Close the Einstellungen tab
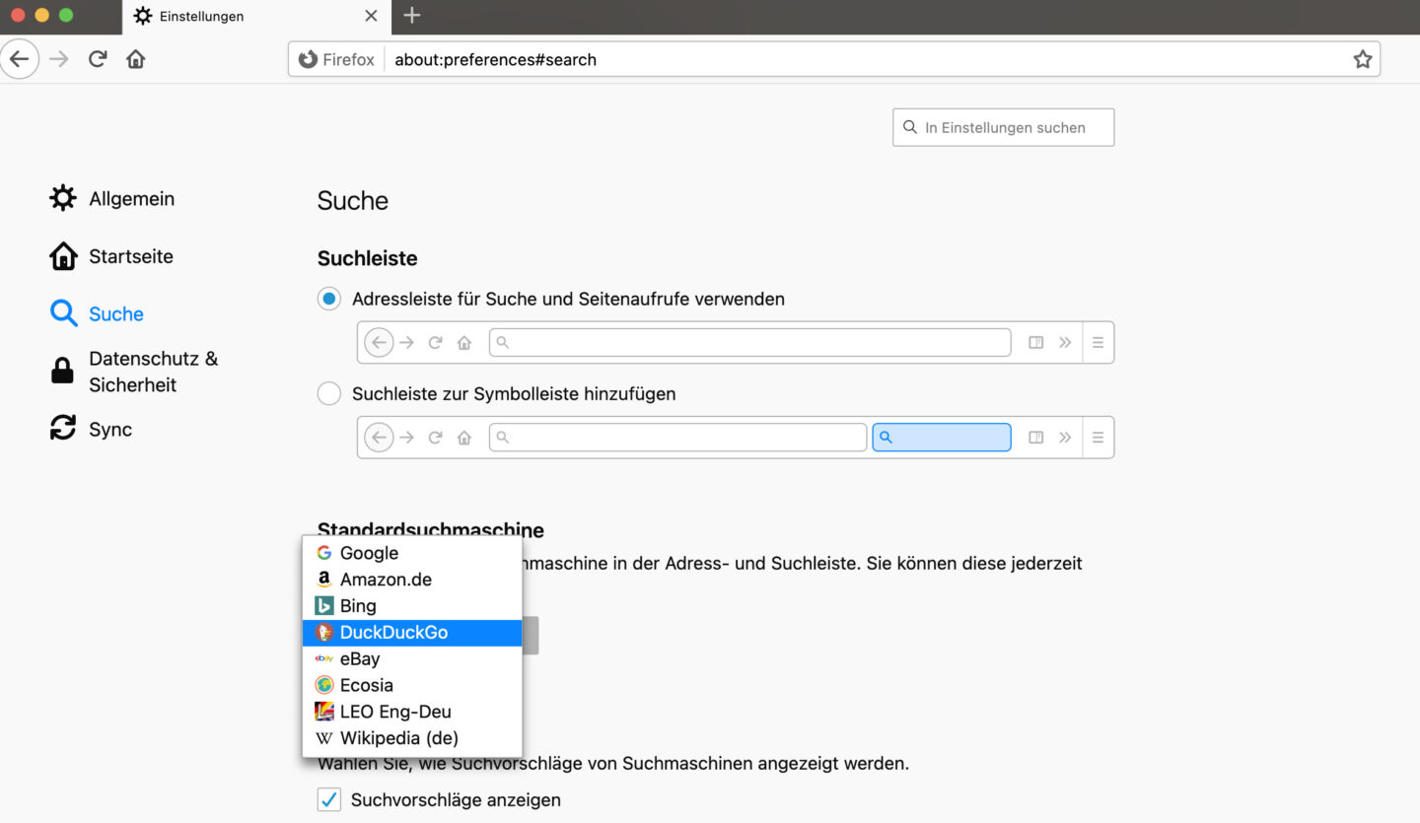The width and height of the screenshot is (1420, 823). tap(371, 16)
